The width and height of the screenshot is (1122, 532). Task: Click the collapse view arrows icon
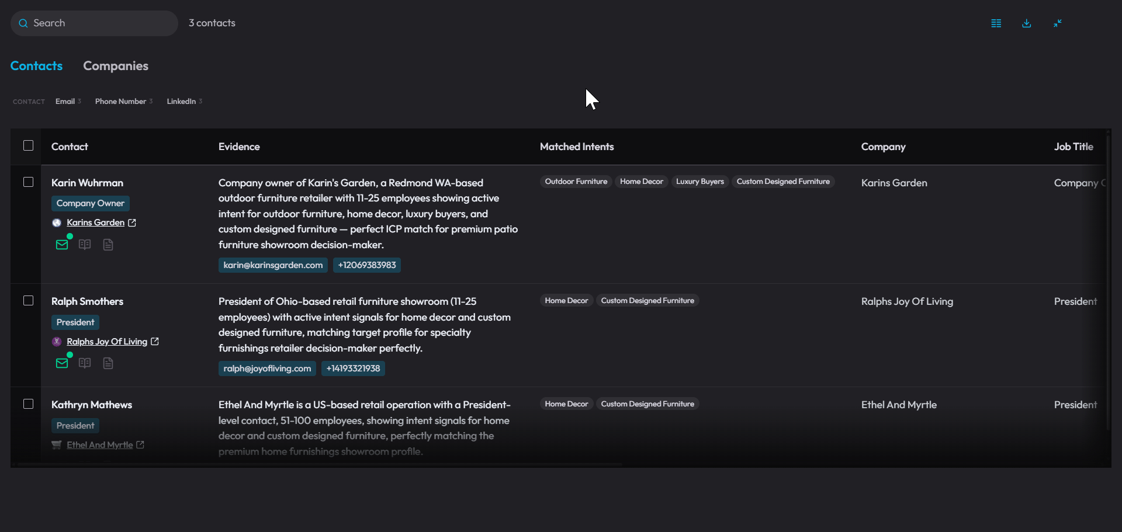(1058, 23)
